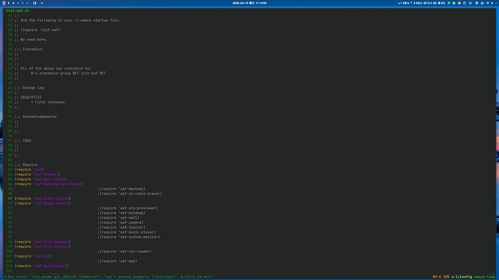Place cursor on (require 'eaf-file-manager) line

(x=43, y=242)
